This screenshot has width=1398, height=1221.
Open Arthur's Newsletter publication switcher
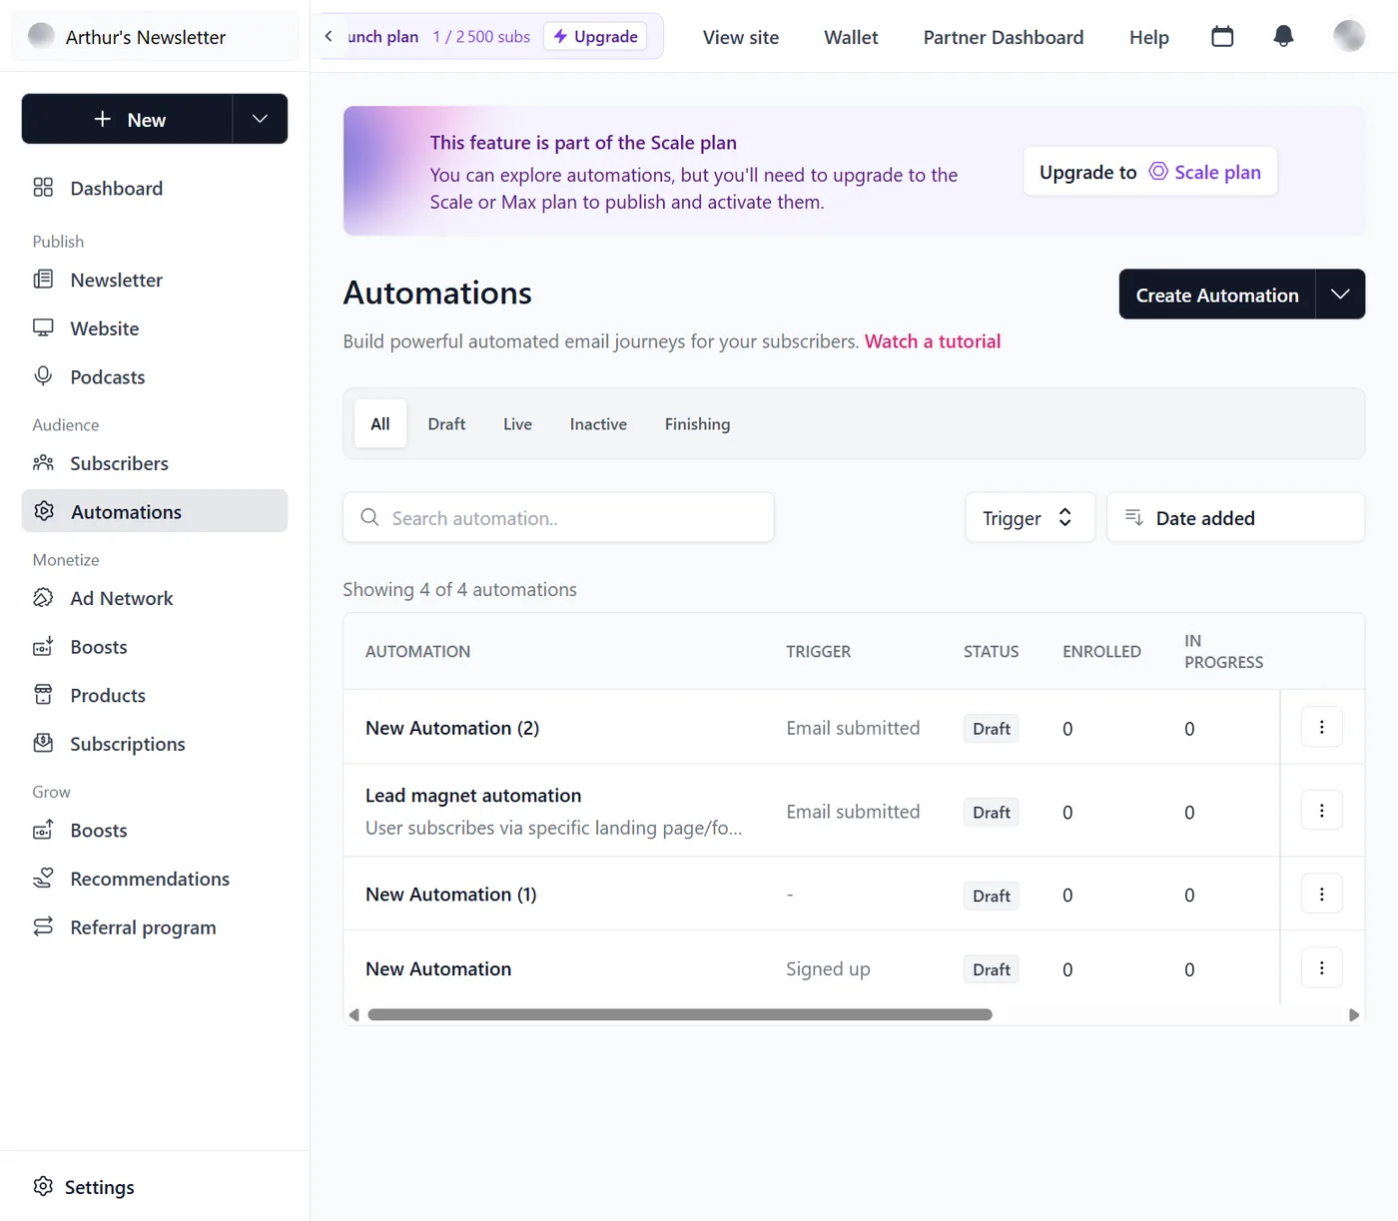155,37
